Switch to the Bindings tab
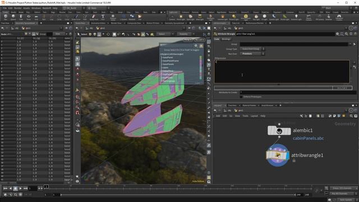The width and height of the screenshot is (359, 202). (x=226, y=39)
